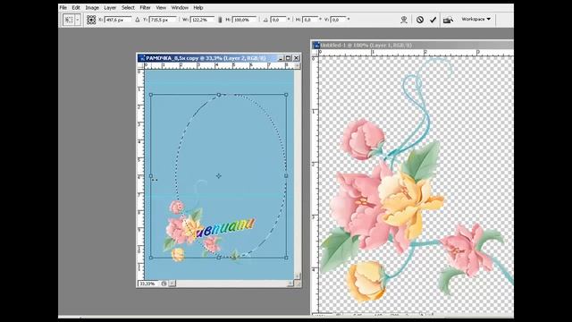Click the bottom-center transform handle
The width and height of the screenshot is (572, 322).
(x=219, y=258)
